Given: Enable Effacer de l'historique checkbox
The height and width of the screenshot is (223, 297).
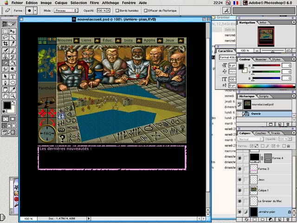Looking at the screenshot, I should pyautogui.click(x=146, y=11).
